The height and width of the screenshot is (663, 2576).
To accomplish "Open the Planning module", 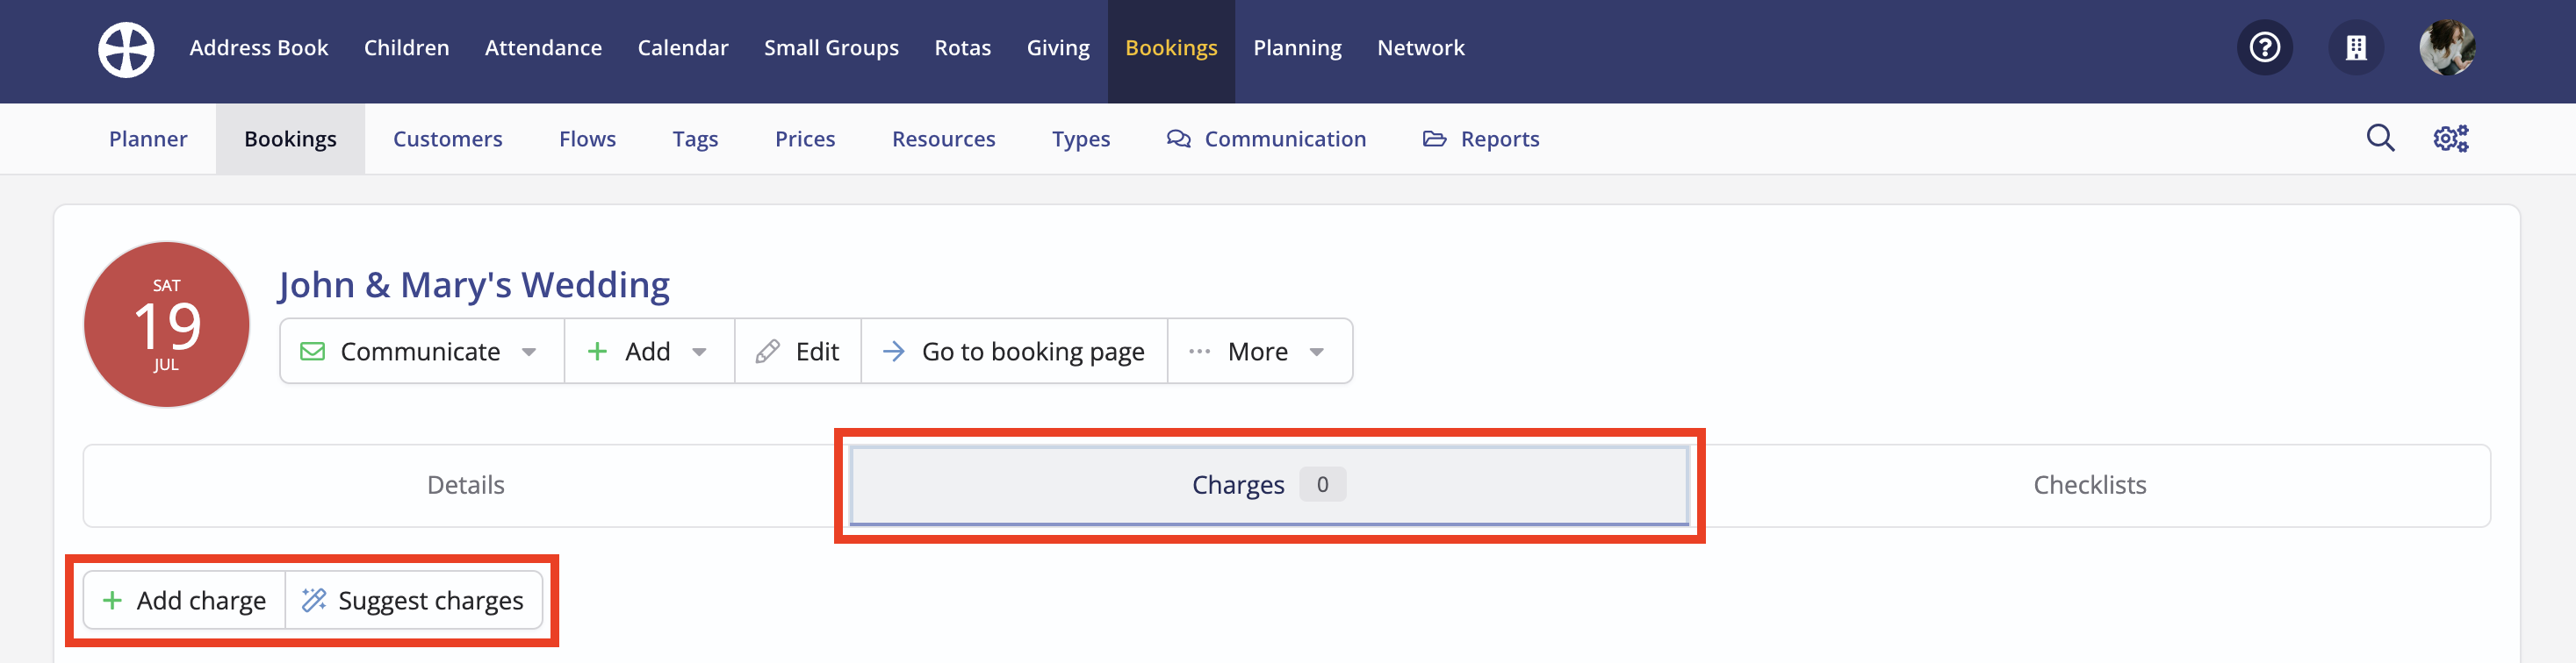I will point(1297,48).
